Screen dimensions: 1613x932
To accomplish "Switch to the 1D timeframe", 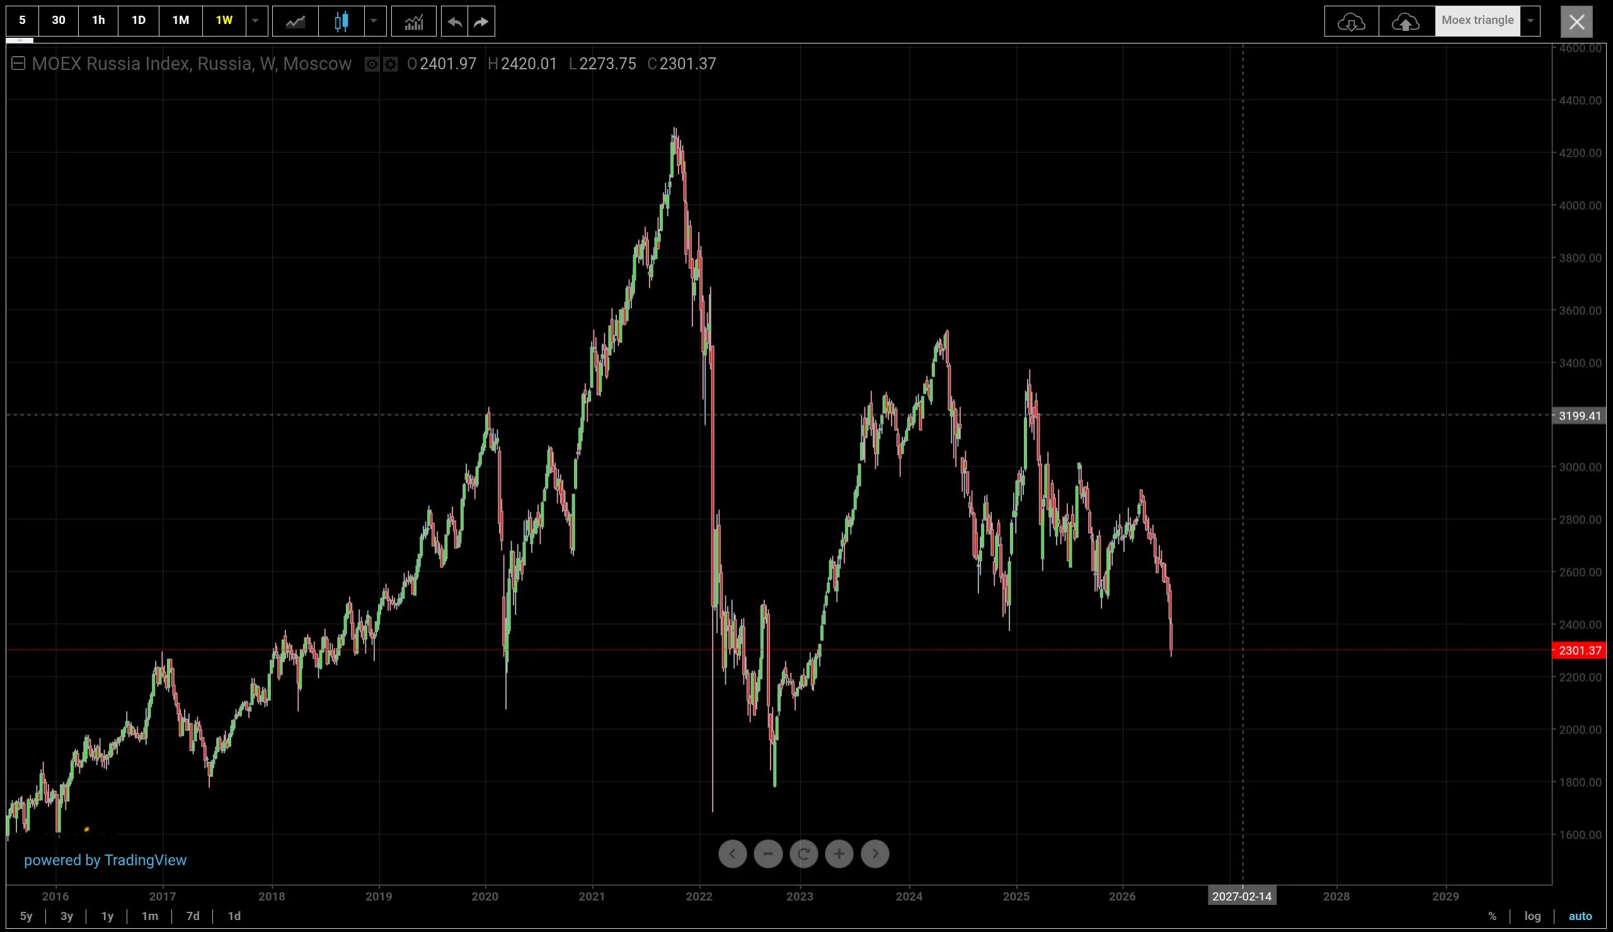I will tap(138, 21).
